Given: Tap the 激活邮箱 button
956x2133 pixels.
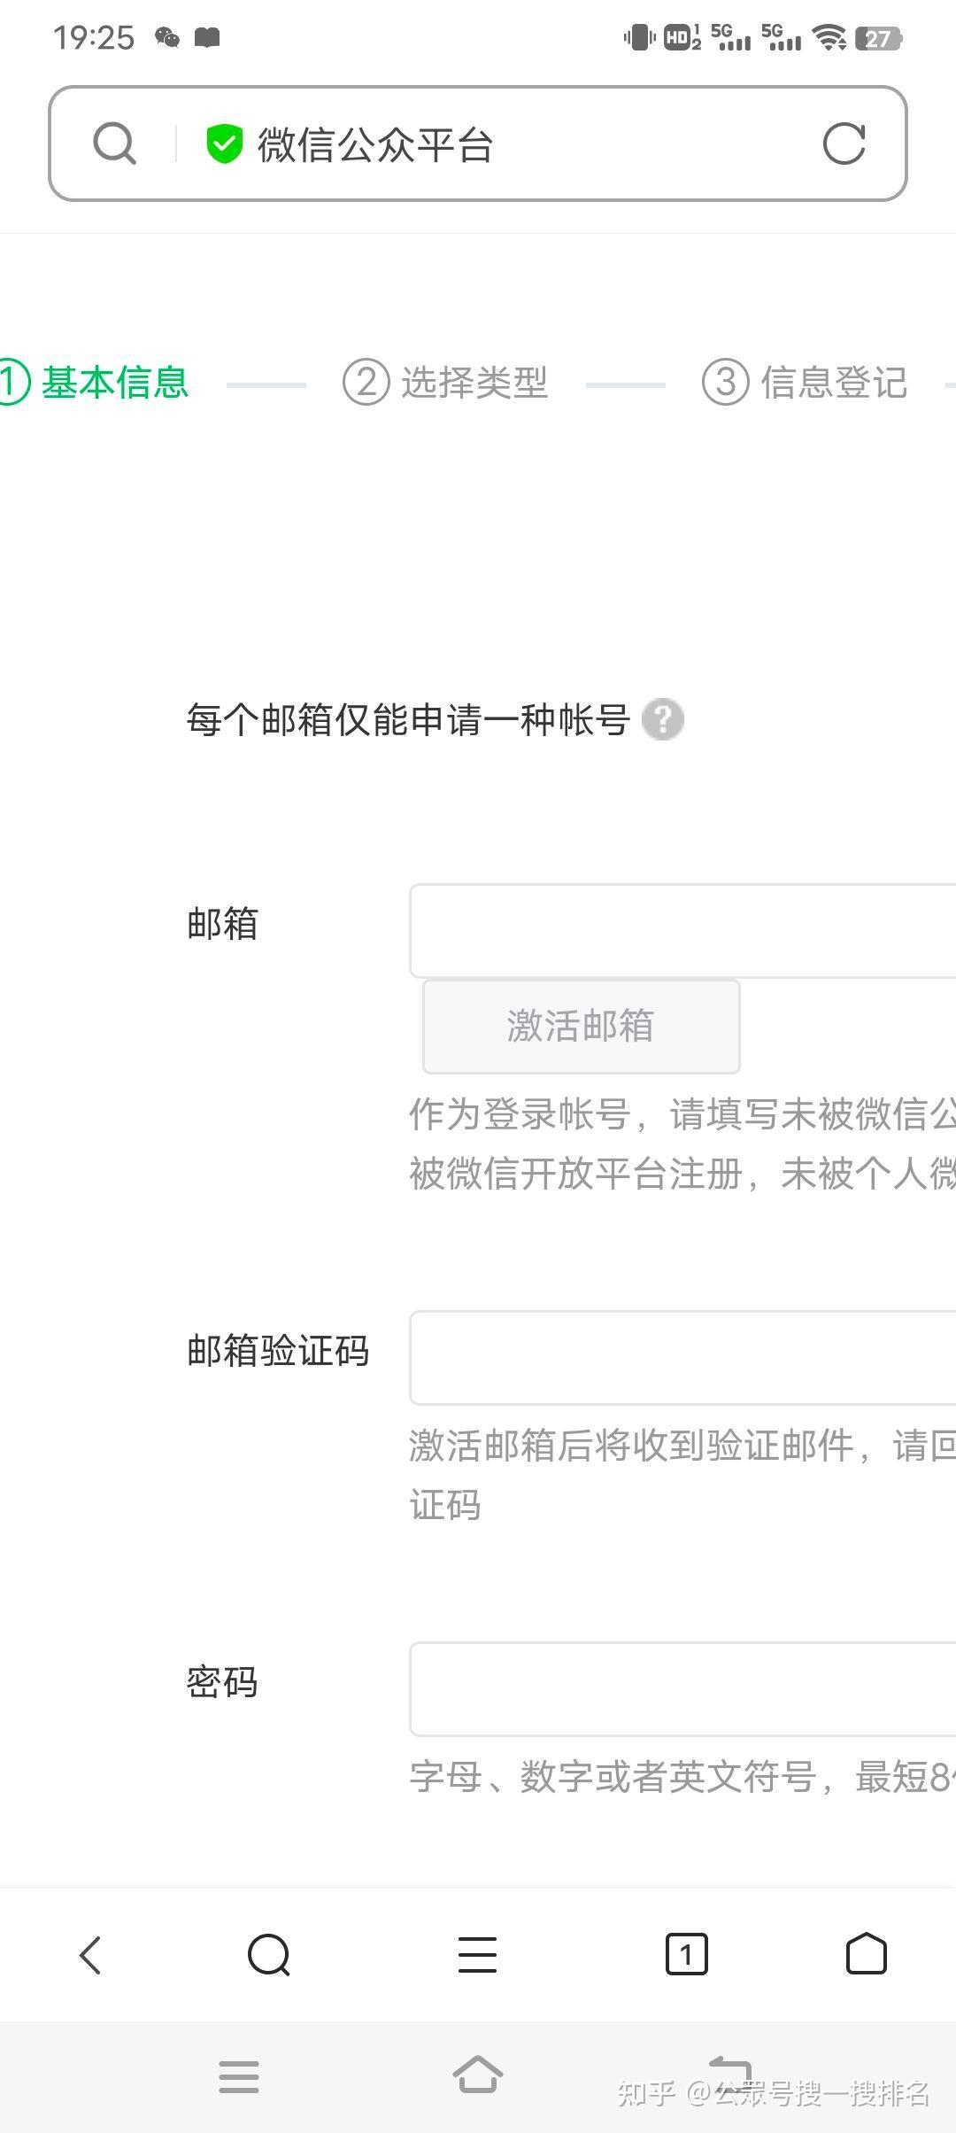Looking at the screenshot, I should click(582, 1026).
